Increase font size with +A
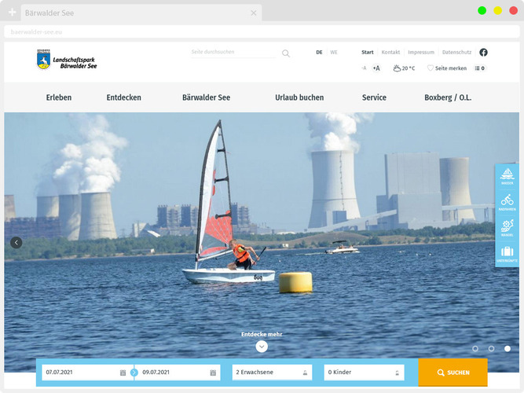This screenshot has width=524, height=393. (x=376, y=68)
